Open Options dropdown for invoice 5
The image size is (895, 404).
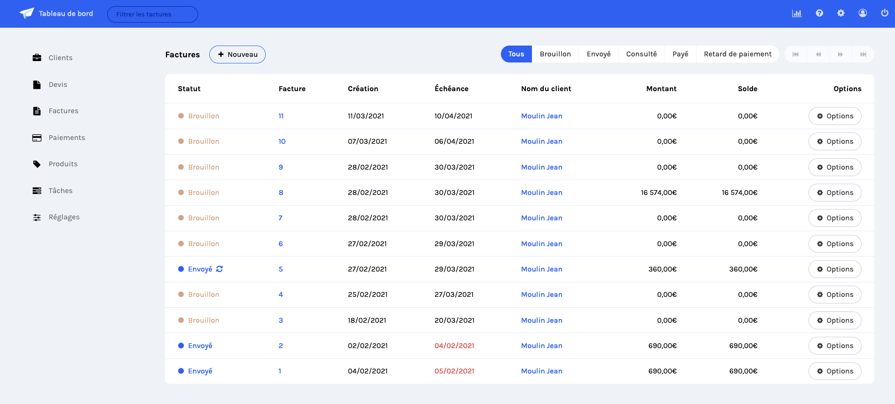(x=835, y=269)
